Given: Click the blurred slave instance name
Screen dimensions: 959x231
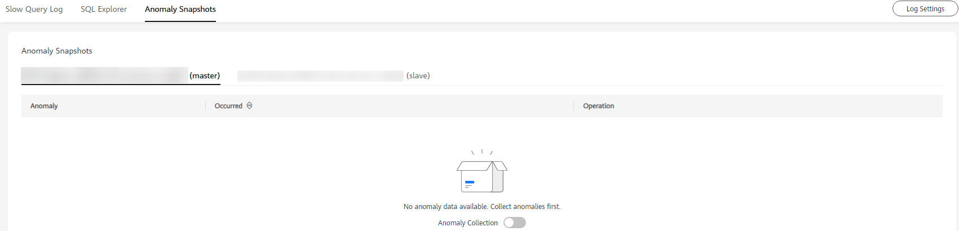Looking at the screenshot, I should 320,75.
